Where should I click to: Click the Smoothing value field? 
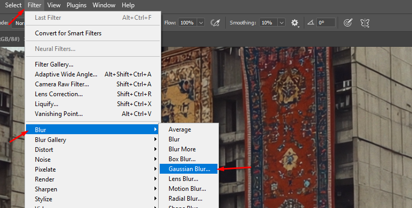point(267,23)
